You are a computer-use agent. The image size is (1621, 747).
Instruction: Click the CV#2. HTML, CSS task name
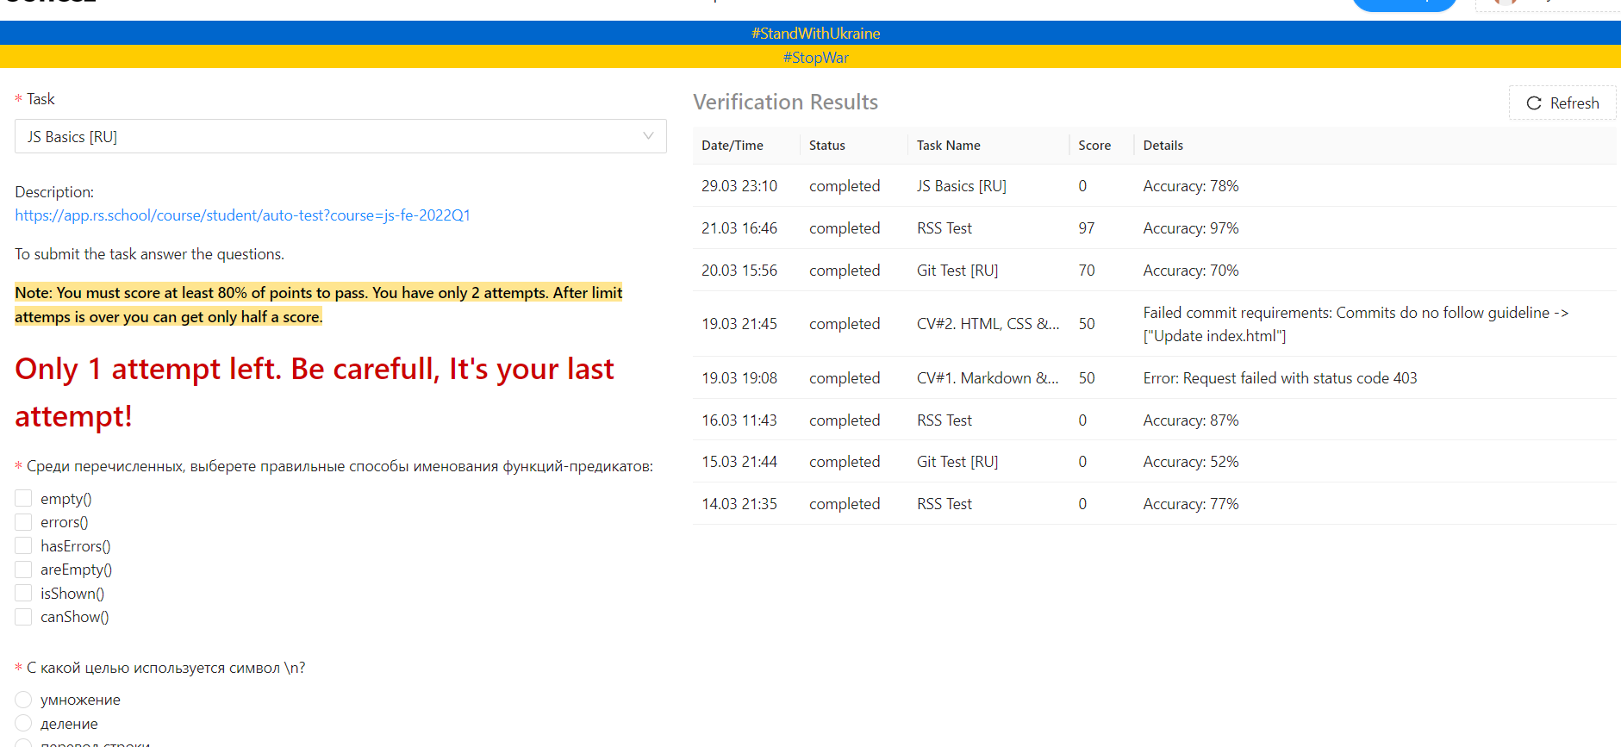(x=988, y=324)
